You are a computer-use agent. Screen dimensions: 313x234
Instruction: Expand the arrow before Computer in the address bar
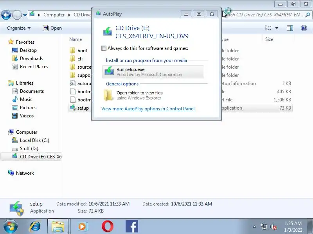point(39,15)
